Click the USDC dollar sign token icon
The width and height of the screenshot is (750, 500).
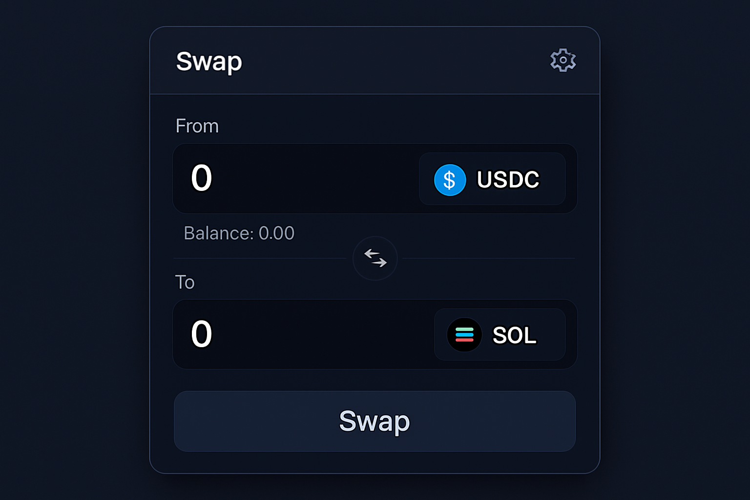(x=449, y=180)
